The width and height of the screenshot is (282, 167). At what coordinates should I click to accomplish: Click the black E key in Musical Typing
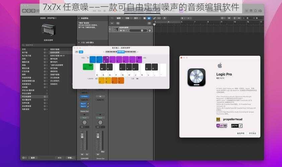(109, 67)
